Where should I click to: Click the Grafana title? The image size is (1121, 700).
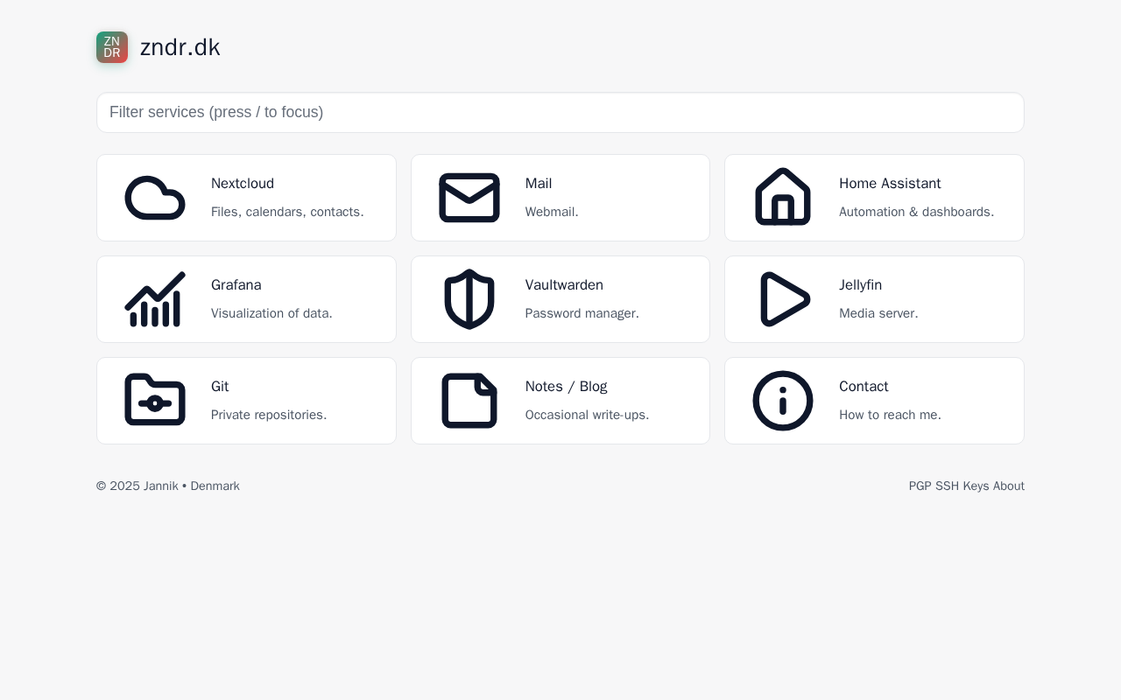point(236,285)
